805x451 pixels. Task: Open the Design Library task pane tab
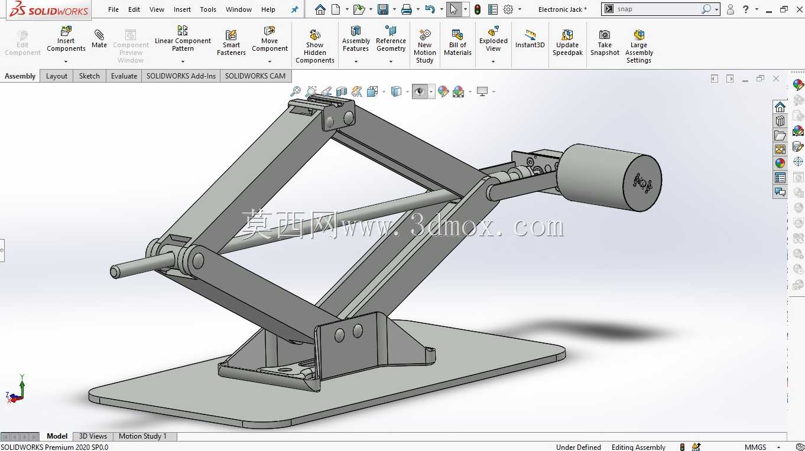coord(780,121)
